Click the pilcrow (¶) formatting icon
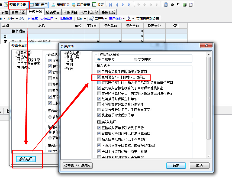 (178, 4)
